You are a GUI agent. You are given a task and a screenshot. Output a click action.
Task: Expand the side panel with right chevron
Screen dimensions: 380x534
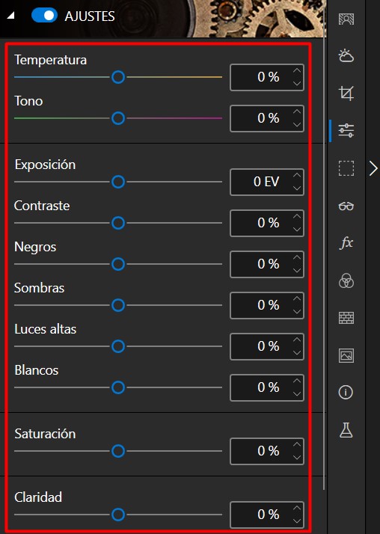click(x=373, y=168)
